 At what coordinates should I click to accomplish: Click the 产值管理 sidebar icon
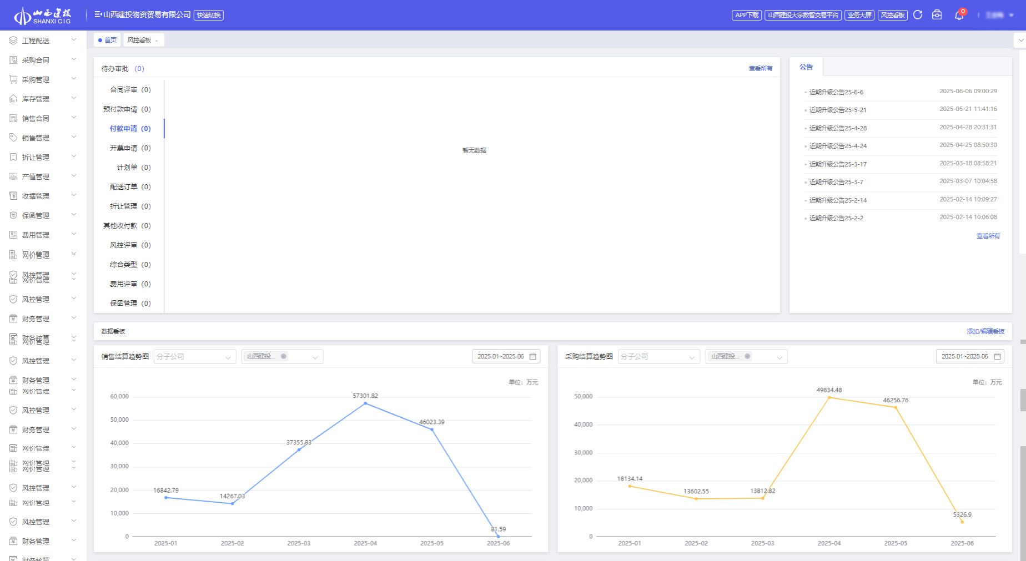13,176
